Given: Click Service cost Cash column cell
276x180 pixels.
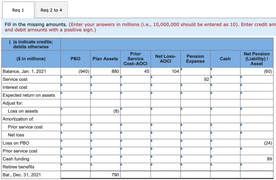Looking at the screenshot, I should 225,79.
